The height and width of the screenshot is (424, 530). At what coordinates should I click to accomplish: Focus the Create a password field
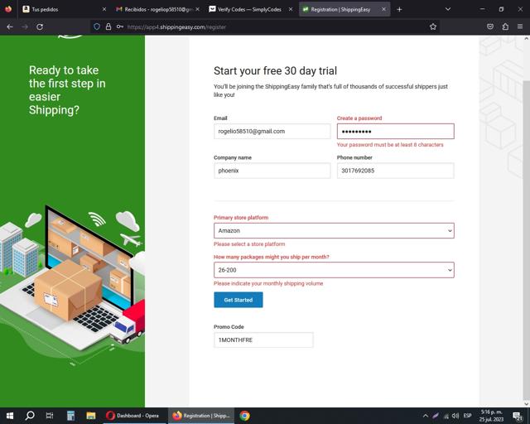396,131
